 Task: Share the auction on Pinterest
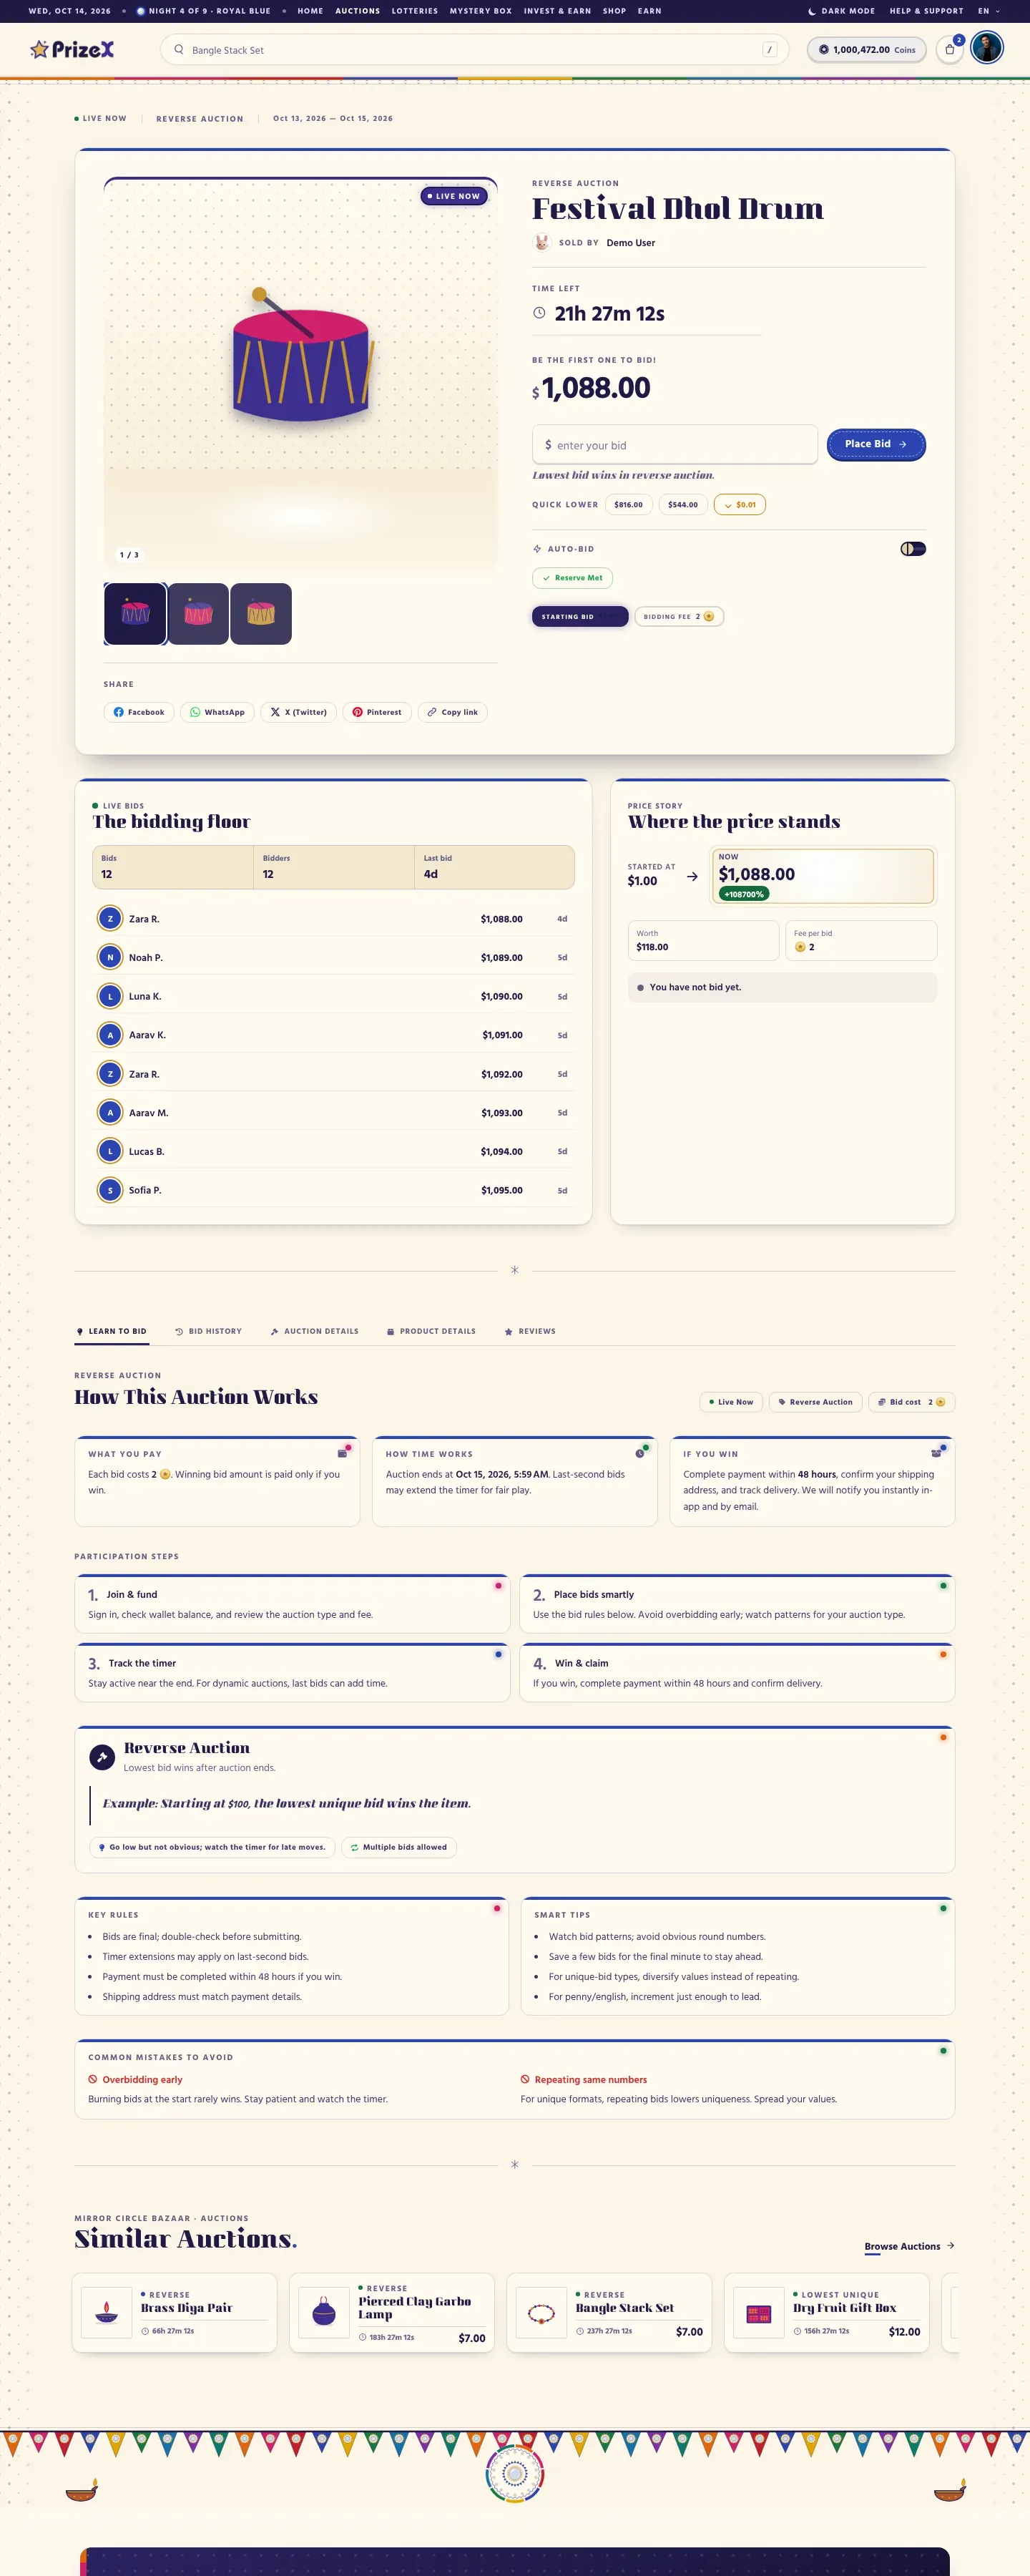coord(377,712)
